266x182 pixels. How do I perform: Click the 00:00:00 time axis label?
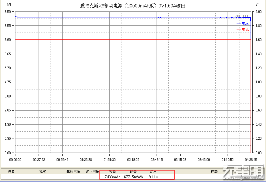(x=15, y=160)
